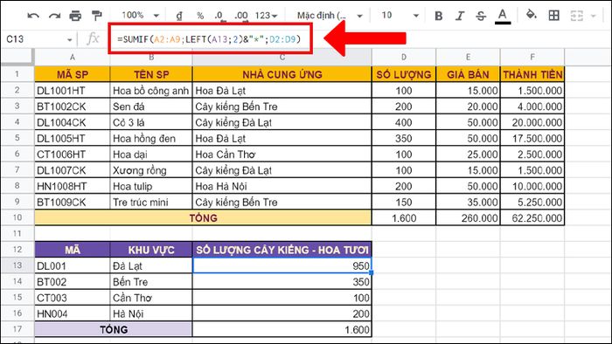This screenshot has height=344, width=612.
Task: Select the KHU VỰC header cell
Action: click(151, 250)
